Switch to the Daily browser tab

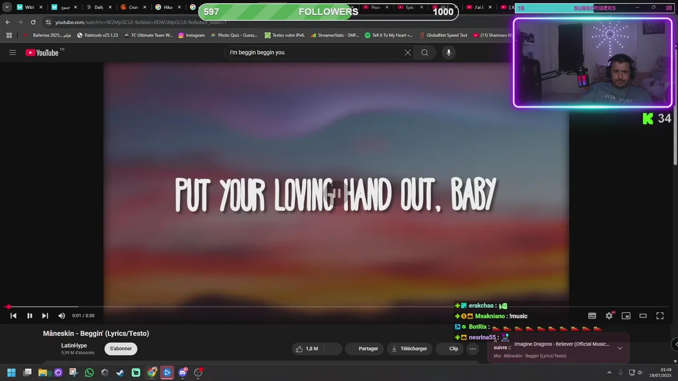[99, 7]
